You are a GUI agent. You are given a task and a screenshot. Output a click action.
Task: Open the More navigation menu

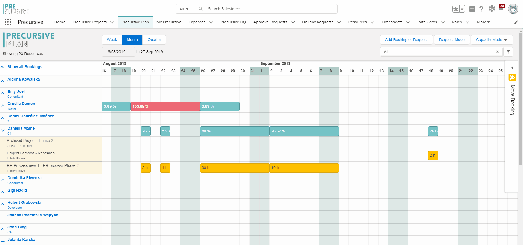click(483, 22)
